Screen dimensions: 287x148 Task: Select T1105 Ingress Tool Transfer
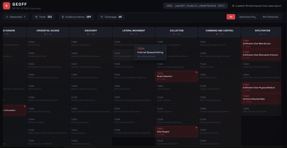pyautogui.click(x=220, y=87)
